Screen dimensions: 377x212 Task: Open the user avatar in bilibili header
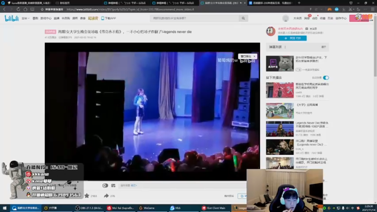click(286, 18)
